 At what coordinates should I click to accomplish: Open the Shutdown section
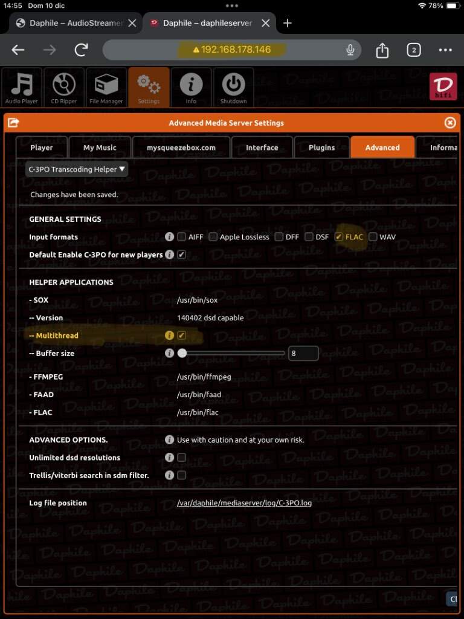coord(234,87)
